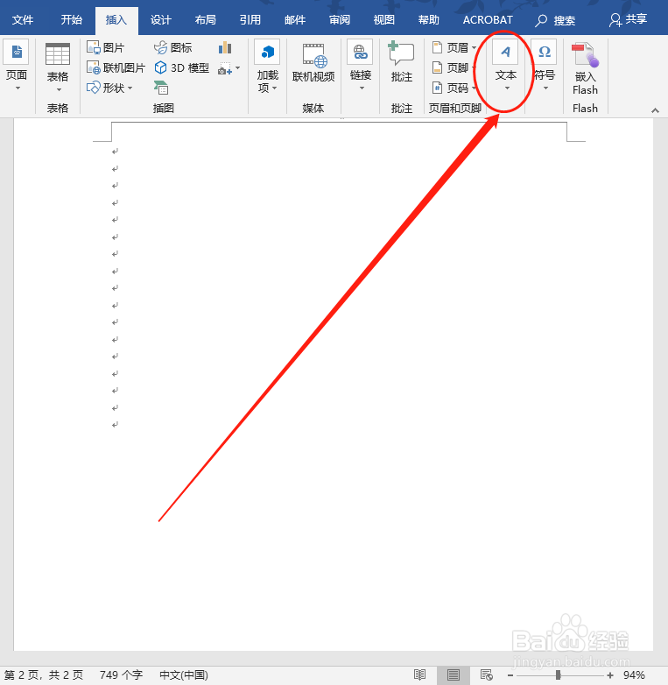668x685 pixels.
Task: Click Embed Flash (嵌入 Flash) icon
Action: tap(585, 54)
